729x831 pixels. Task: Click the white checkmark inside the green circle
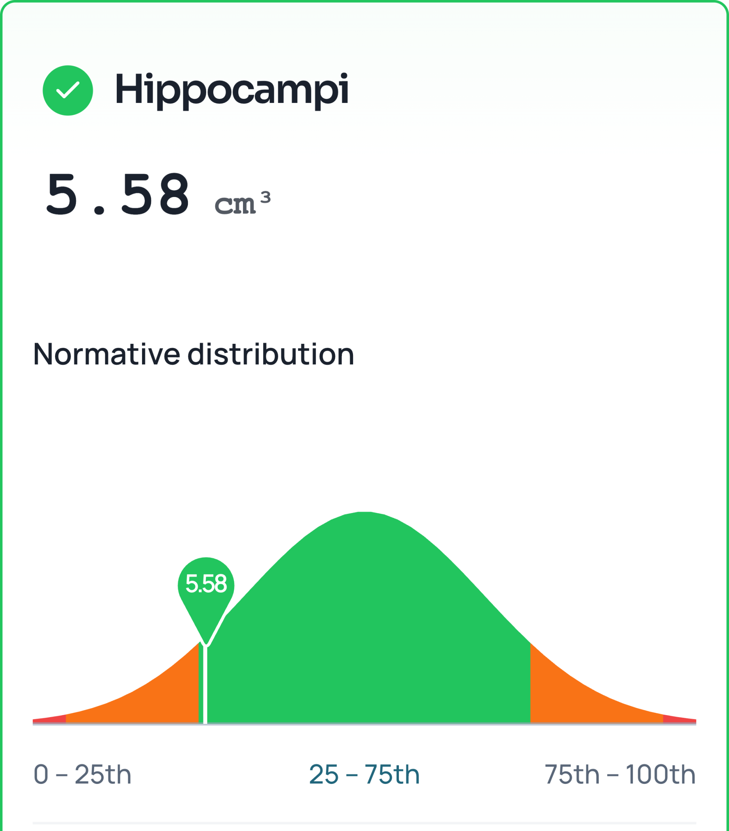coord(68,90)
